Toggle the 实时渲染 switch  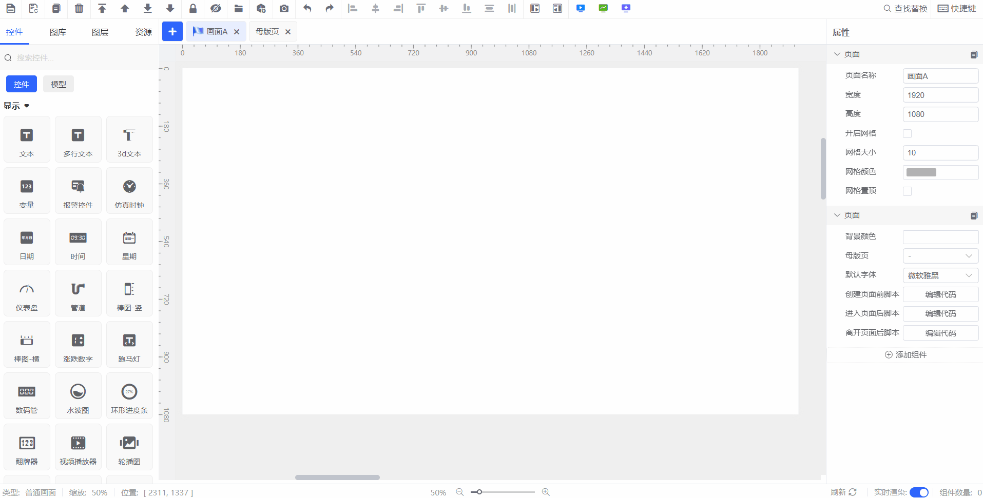(919, 492)
